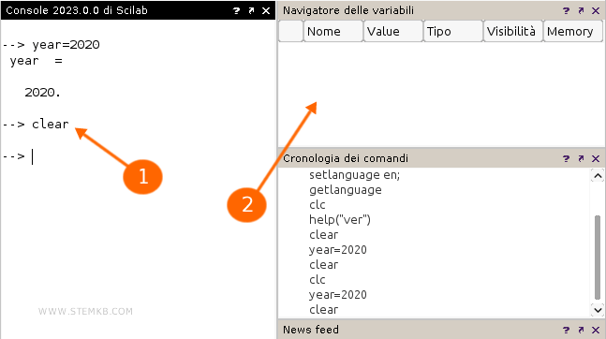Undock the News feed panel

coord(581,330)
